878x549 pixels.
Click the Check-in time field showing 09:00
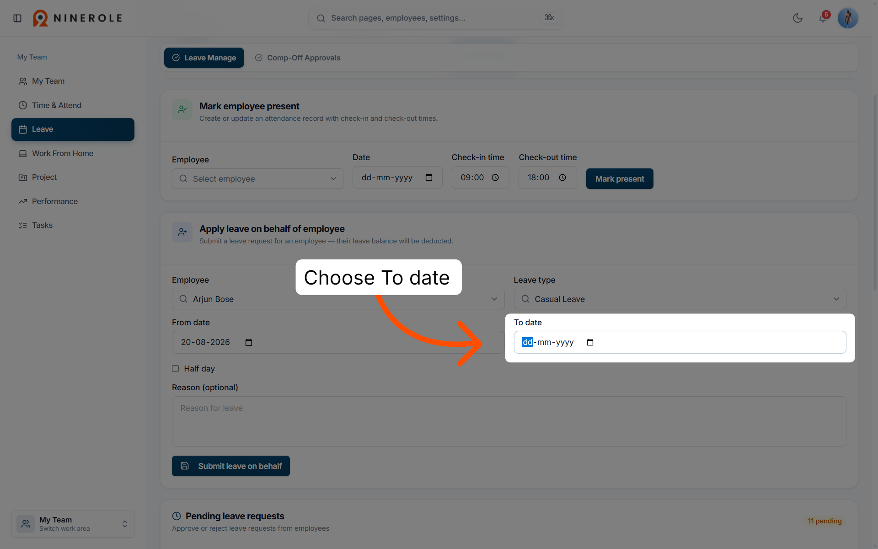tap(480, 178)
